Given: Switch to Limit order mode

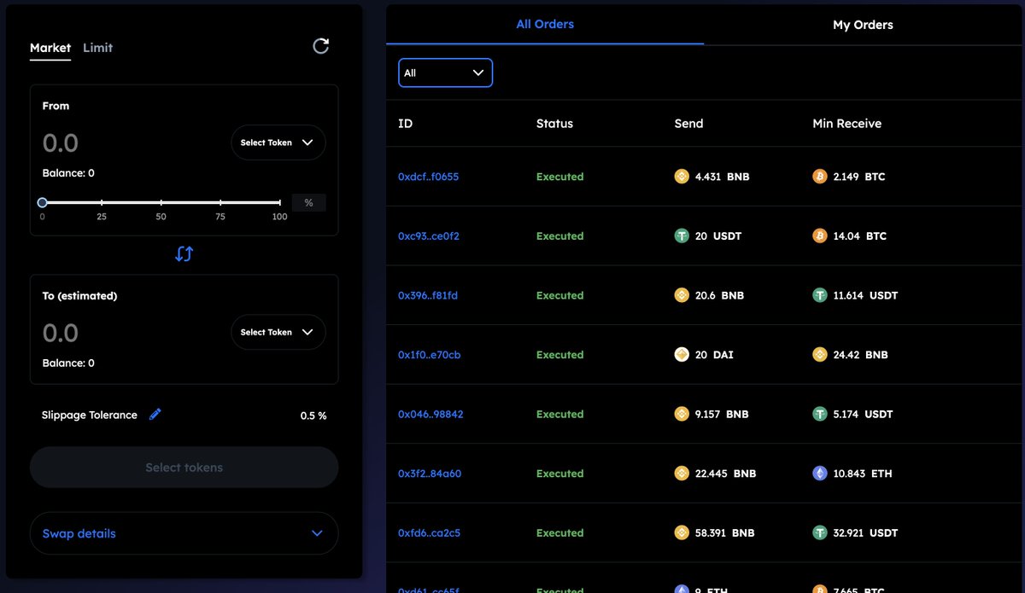Looking at the screenshot, I should (x=97, y=48).
